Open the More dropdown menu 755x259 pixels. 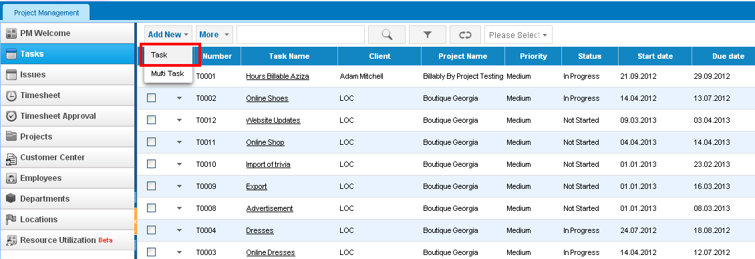tap(214, 35)
